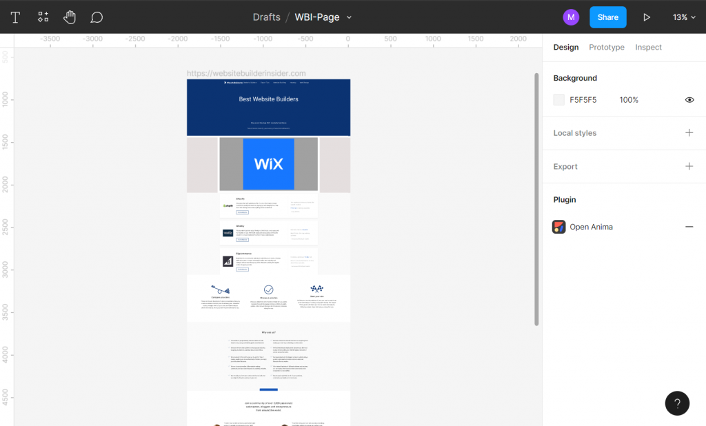The width and height of the screenshot is (706, 426).
Task: Open the F5F5F5 color swatch
Action: pyautogui.click(x=558, y=99)
